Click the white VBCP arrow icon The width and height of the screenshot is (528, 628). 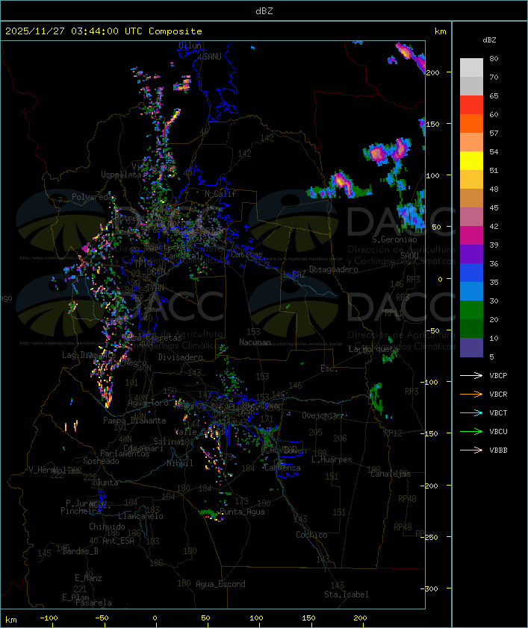pos(471,376)
